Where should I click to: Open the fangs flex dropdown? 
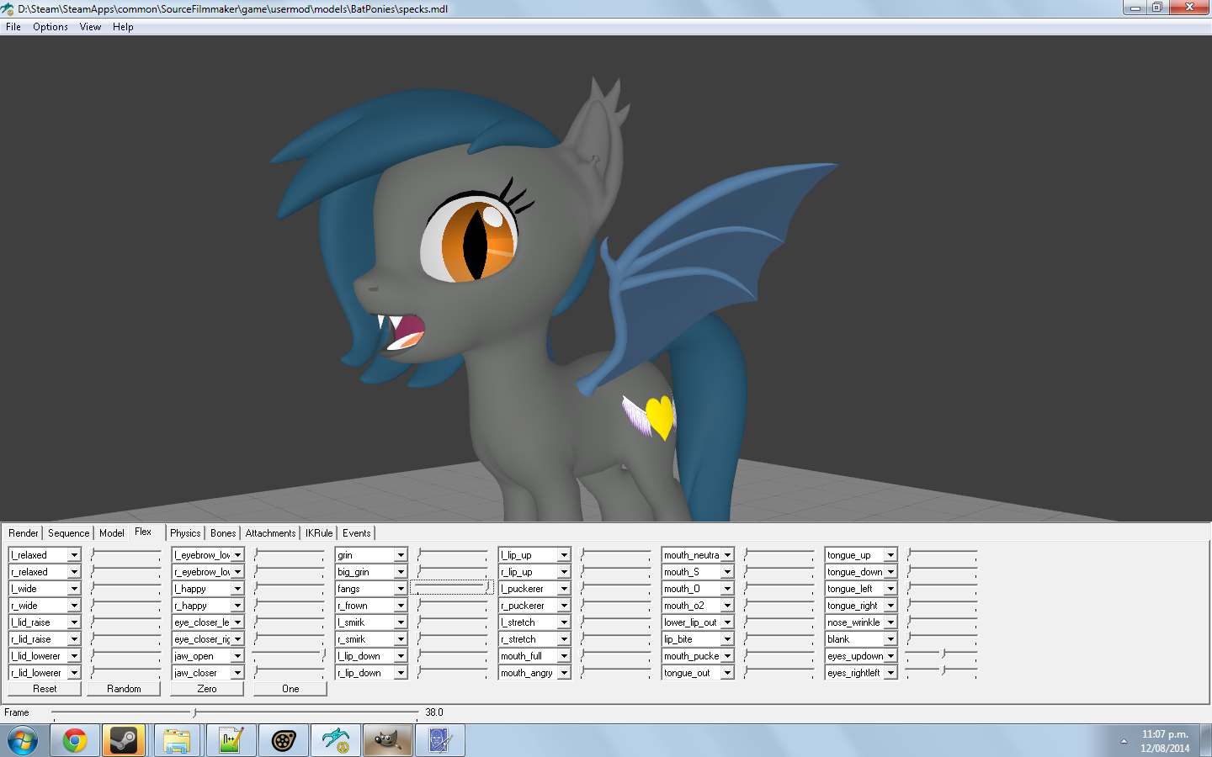[x=401, y=589]
